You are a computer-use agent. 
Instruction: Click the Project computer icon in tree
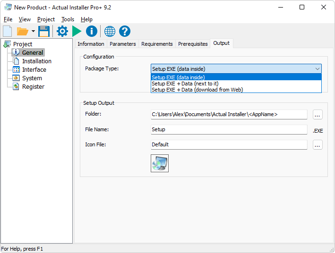click(x=7, y=44)
